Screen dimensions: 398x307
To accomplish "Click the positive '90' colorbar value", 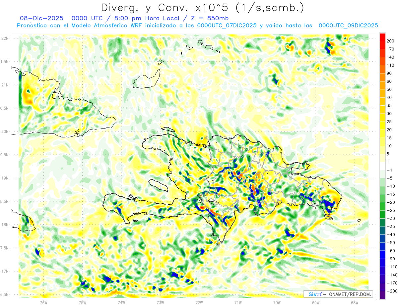I will pos(389,73).
